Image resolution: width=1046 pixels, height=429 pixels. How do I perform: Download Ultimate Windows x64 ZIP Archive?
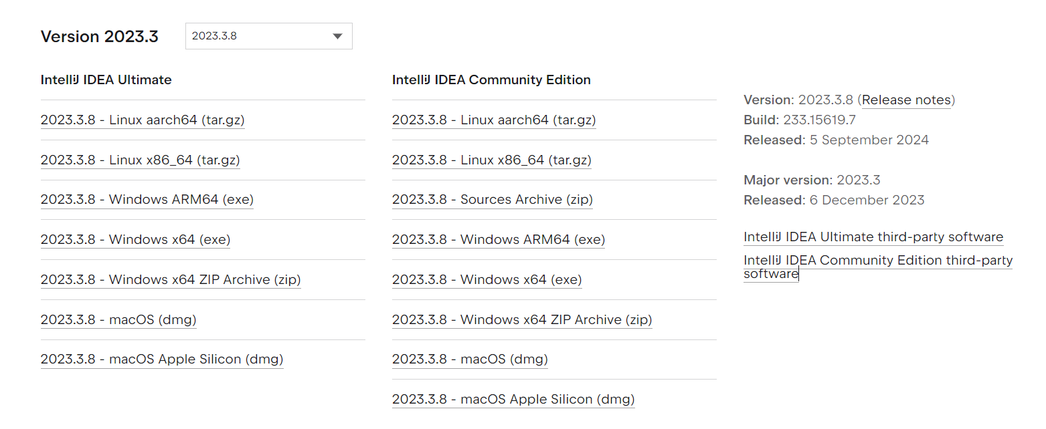[x=171, y=279]
